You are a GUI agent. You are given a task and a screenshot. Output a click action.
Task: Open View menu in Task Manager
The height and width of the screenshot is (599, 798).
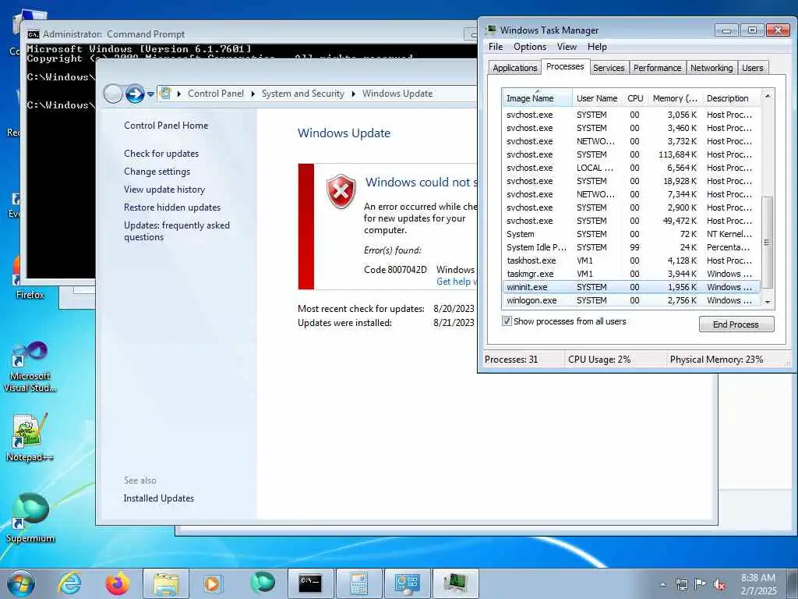[567, 47]
